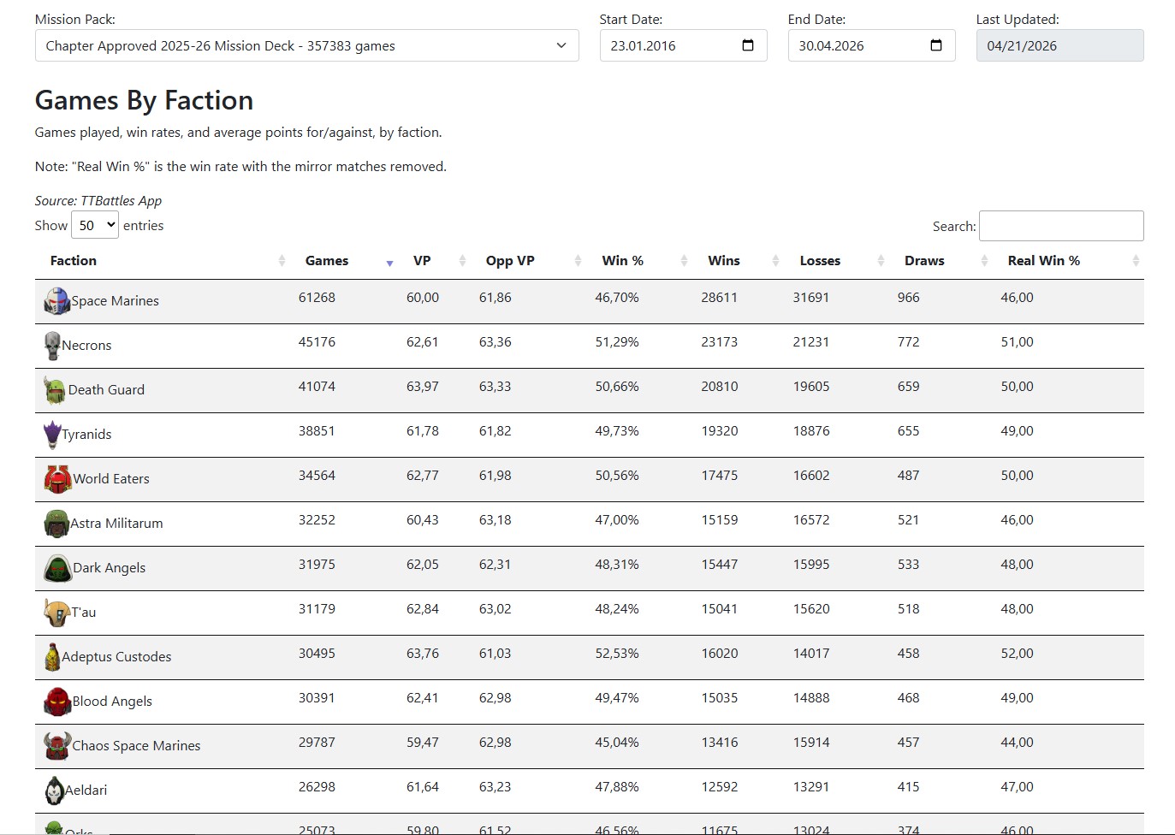Image resolution: width=1175 pixels, height=835 pixels.
Task: Click Chaos Space Marines win rate 45,04%
Action: pyautogui.click(x=617, y=743)
